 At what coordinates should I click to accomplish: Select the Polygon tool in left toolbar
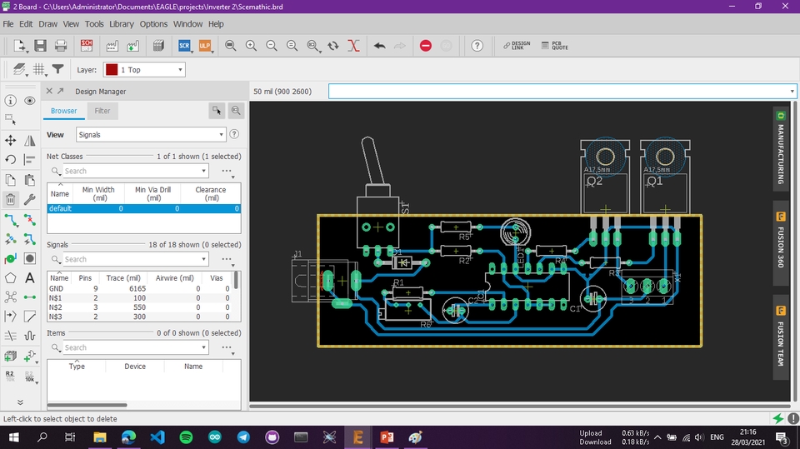(11, 277)
